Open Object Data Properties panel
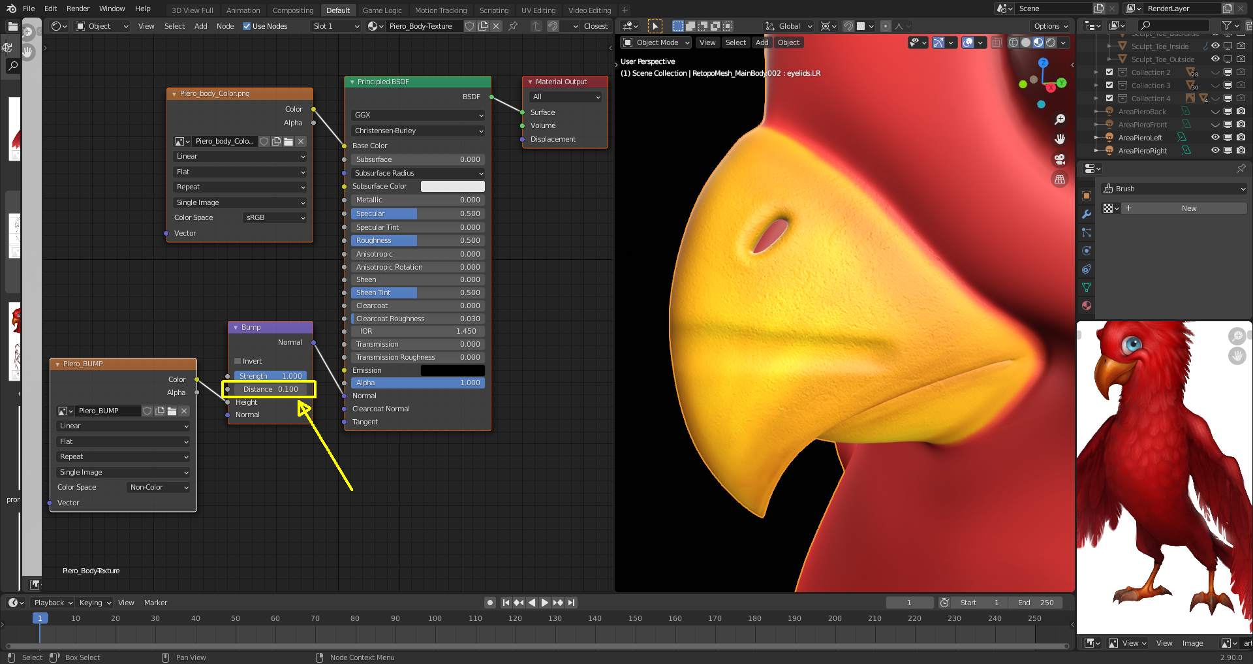Viewport: 1253px width, 664px height. point(1086,287)
